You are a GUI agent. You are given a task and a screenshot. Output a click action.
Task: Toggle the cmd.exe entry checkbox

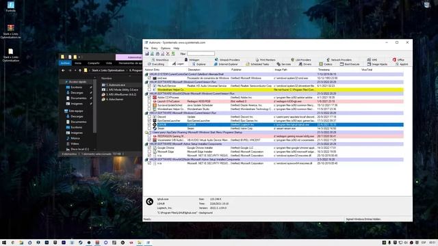(x=149, y=79)
